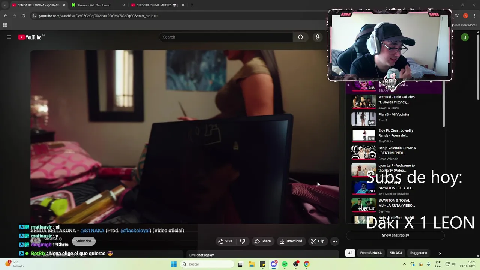Open more actions three-dot menu
This screenshot has height=270, width=480.
(335, 241)
